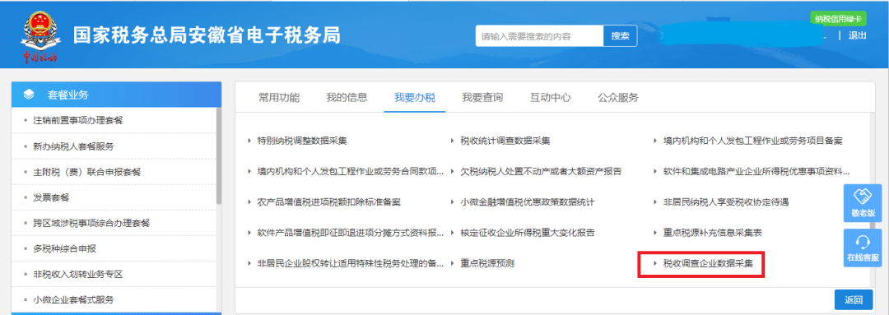Switch to 常用功能 tab
The width and height of the screenshot is (889, 315).
click(x=279, y=97)
